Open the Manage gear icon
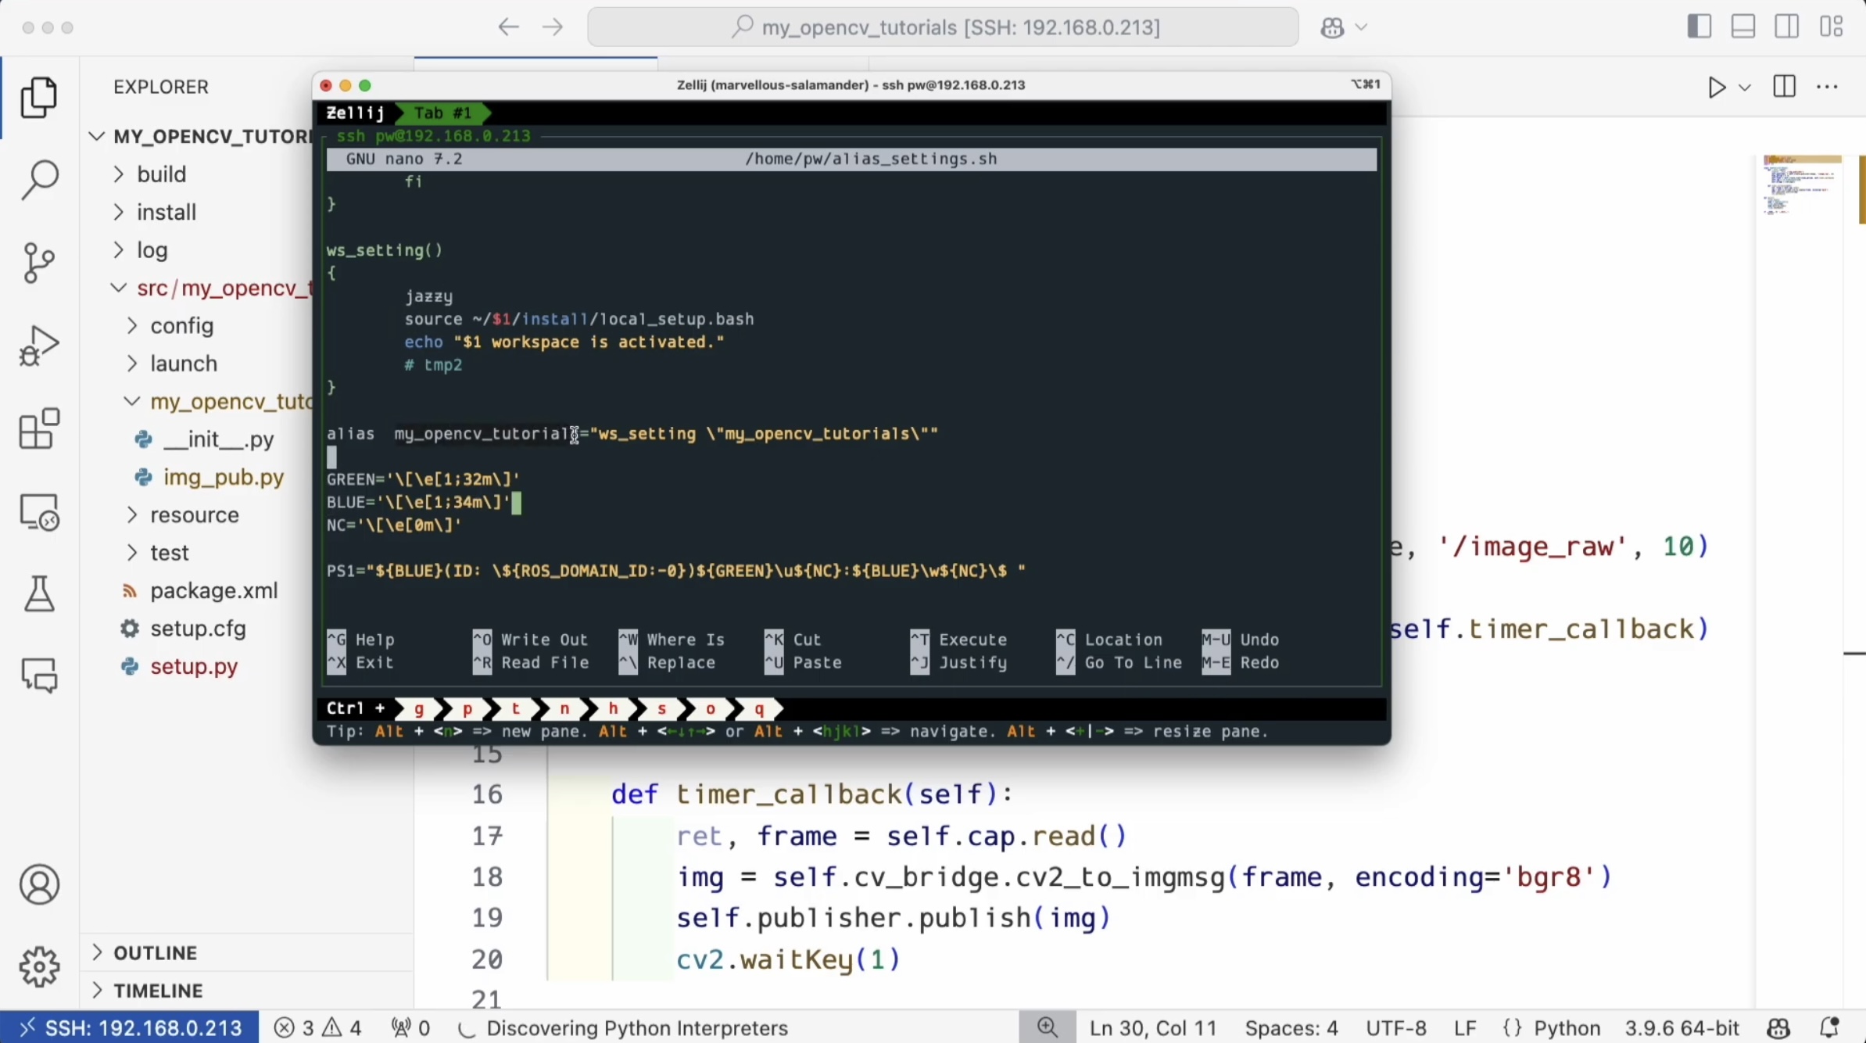 pos(39,966)
